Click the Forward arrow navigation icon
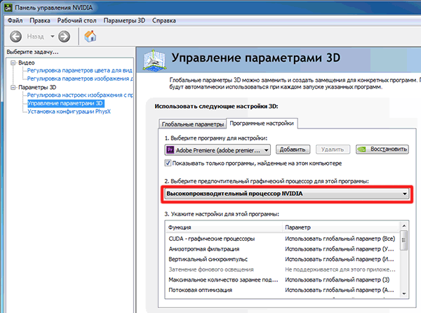This screenshot has height=313, width=421. point(64,36)
